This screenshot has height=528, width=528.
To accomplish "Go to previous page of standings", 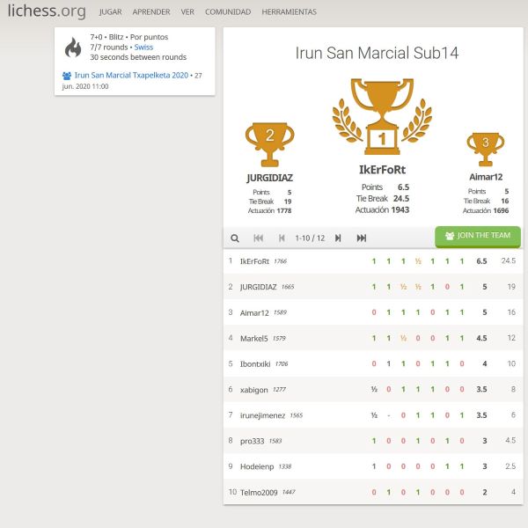I will (282, 238).
